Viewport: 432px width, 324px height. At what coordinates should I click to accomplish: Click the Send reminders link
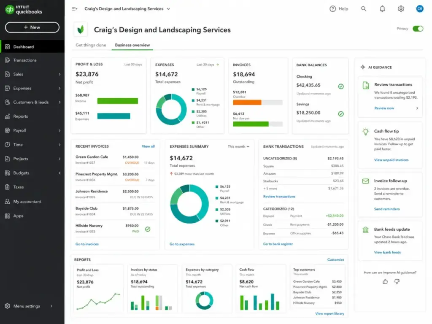(387, 209)
